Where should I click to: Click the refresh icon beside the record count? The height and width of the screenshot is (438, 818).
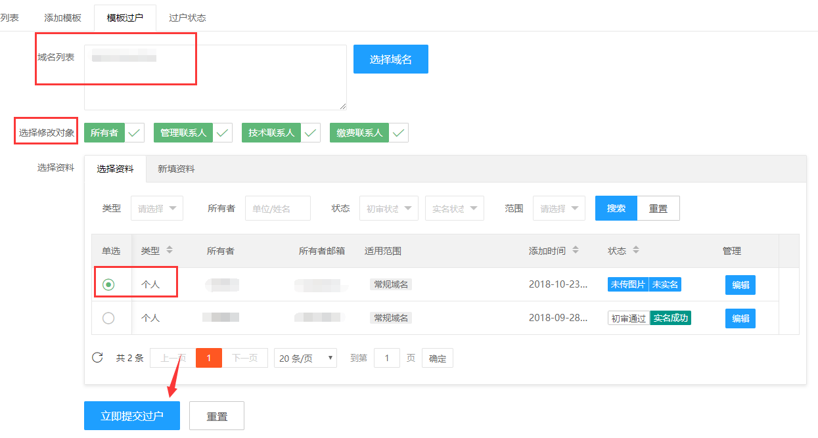pos(97,358)
